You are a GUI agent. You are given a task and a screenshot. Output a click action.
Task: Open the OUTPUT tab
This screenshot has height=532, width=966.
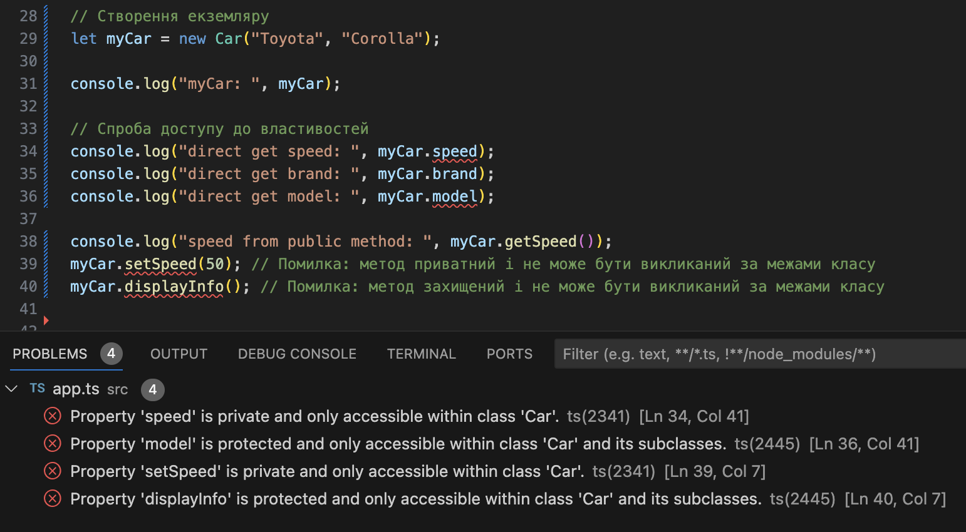[x=179, y=354]
